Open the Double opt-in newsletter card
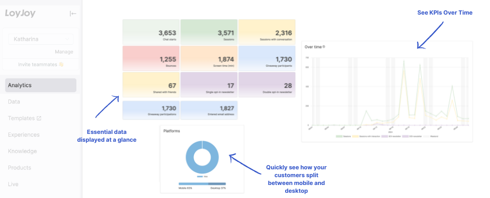The width and height of the screenshot is (490, 198). (267, 84)
